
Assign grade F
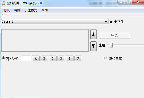point(78,58)
